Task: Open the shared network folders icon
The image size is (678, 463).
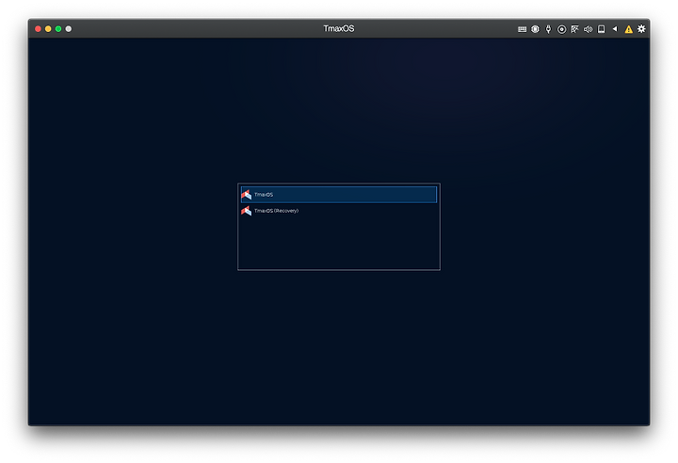Action: click(574, 29)
